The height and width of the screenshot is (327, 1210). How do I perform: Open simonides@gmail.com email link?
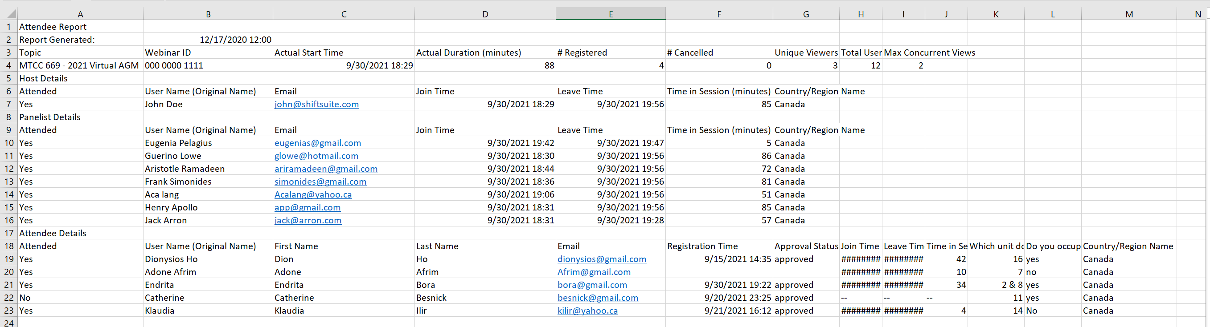[320, 182]
